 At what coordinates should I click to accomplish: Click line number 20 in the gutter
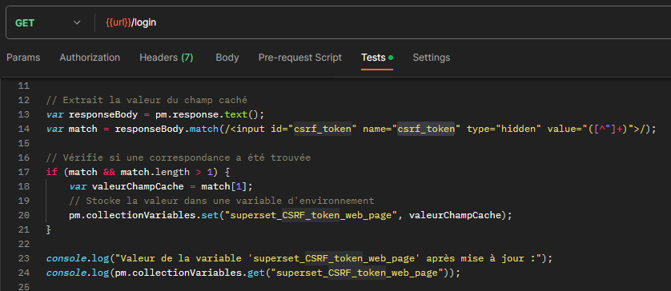24,215
